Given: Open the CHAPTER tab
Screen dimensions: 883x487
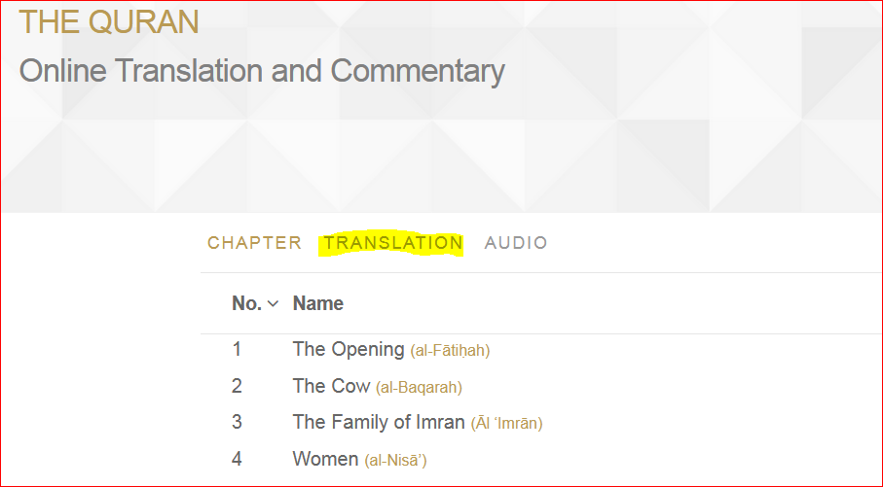Looking at the screenshot, I should (x=254, y=243).
